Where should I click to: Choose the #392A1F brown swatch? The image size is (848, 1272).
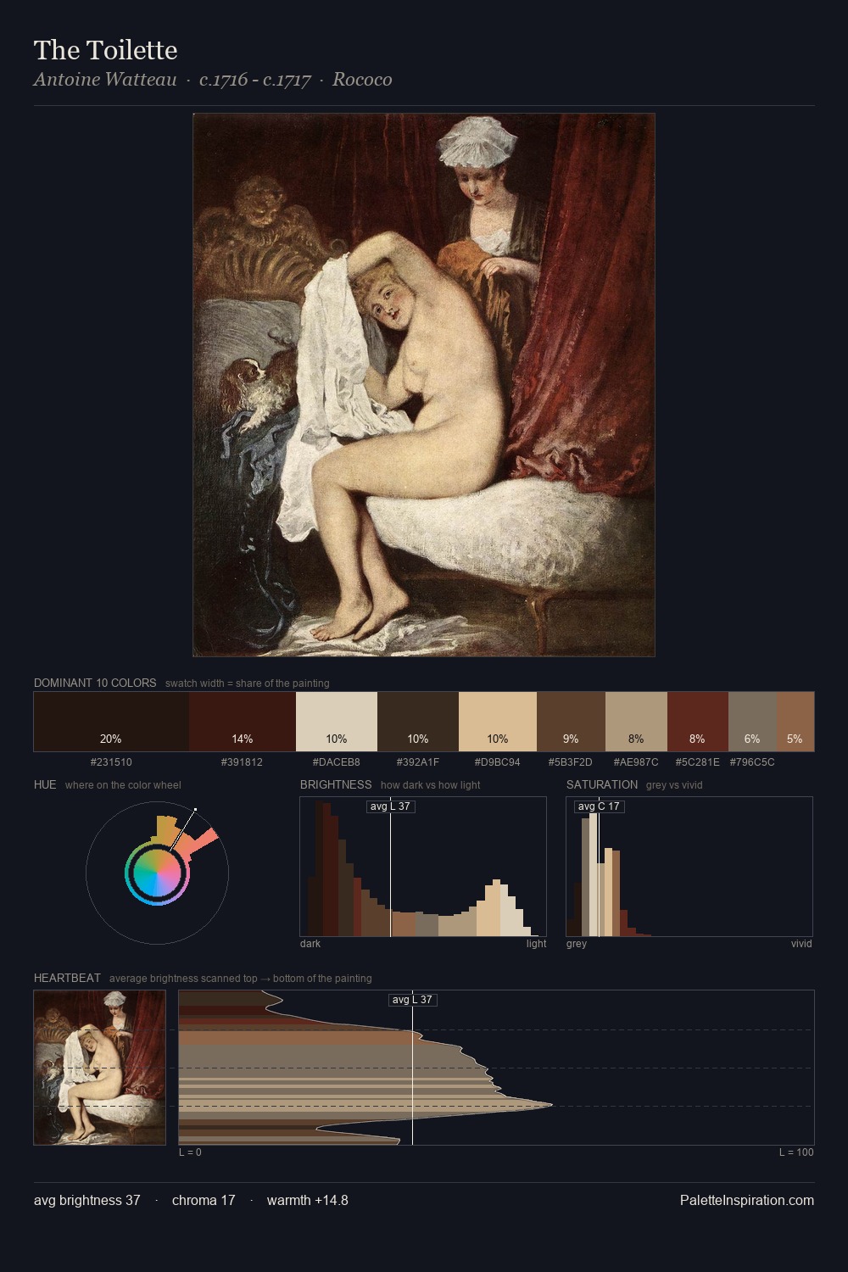point(418,722)
